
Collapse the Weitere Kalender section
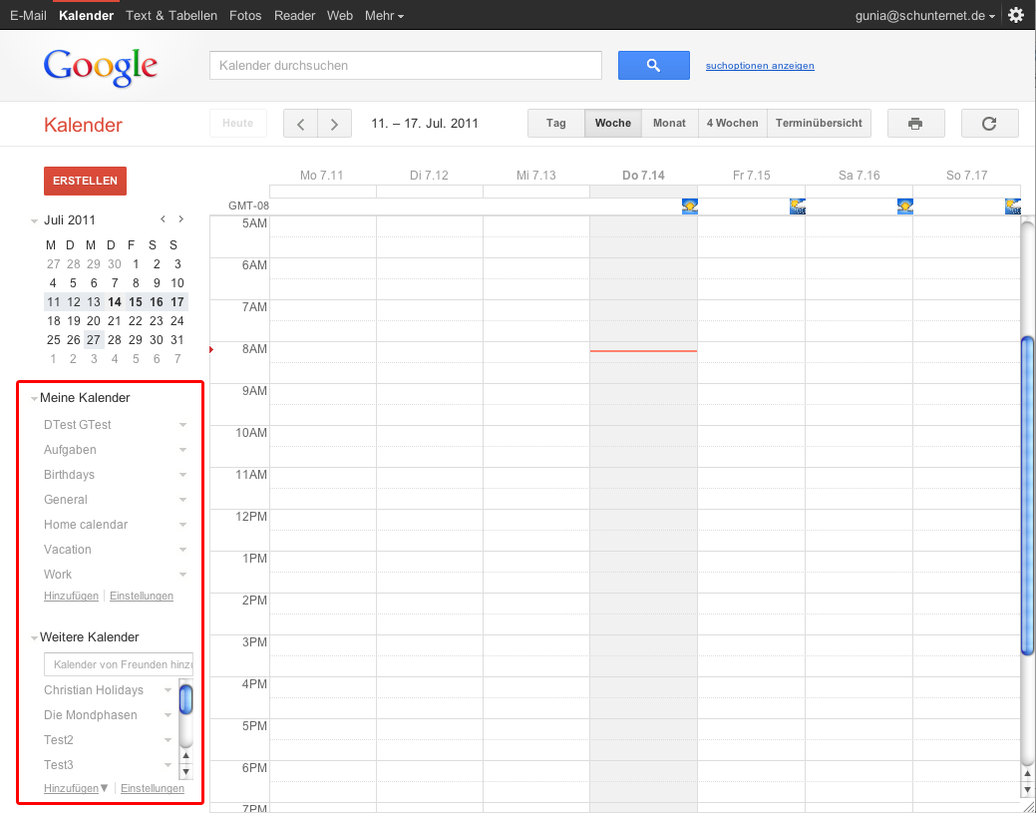(x=34, y=637)
